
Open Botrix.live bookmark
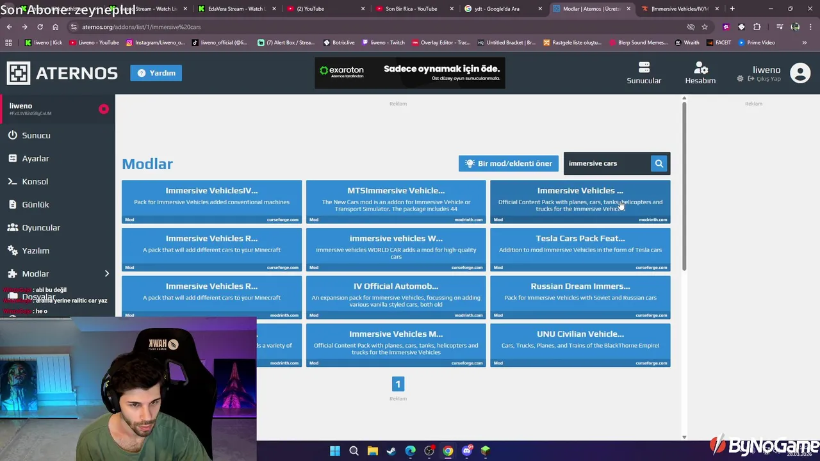coord(339,42)
